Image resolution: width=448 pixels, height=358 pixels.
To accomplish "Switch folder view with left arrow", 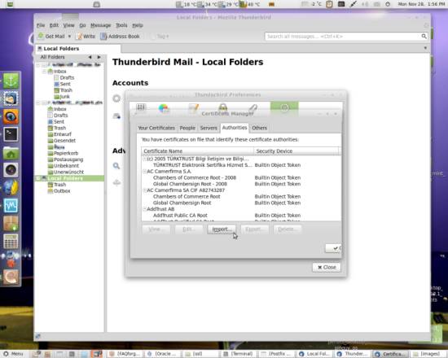I will [90, 57].
